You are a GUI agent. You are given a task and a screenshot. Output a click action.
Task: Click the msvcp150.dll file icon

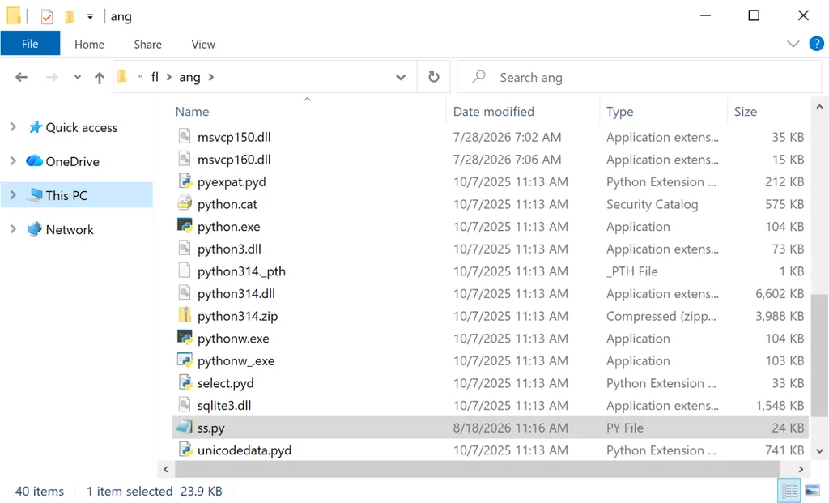184,136
